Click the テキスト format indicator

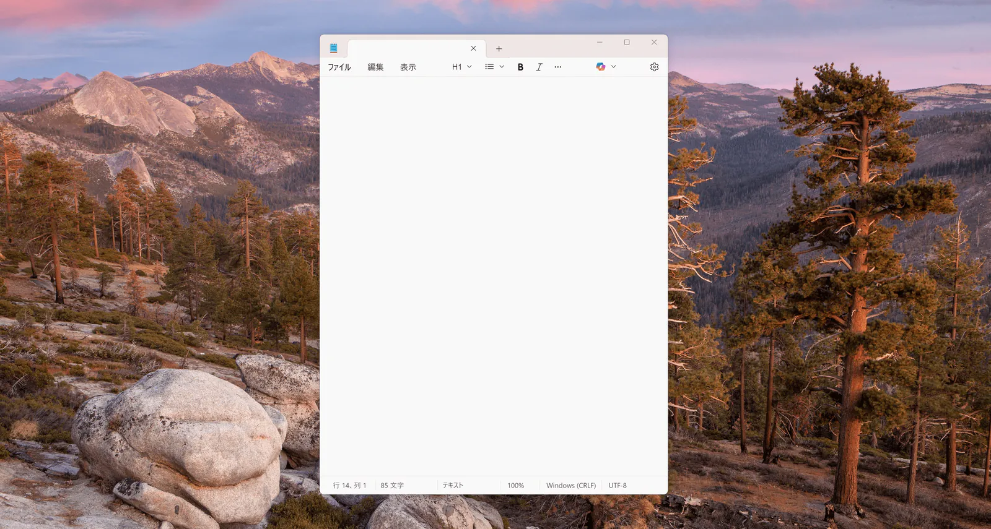coord(453,486)
